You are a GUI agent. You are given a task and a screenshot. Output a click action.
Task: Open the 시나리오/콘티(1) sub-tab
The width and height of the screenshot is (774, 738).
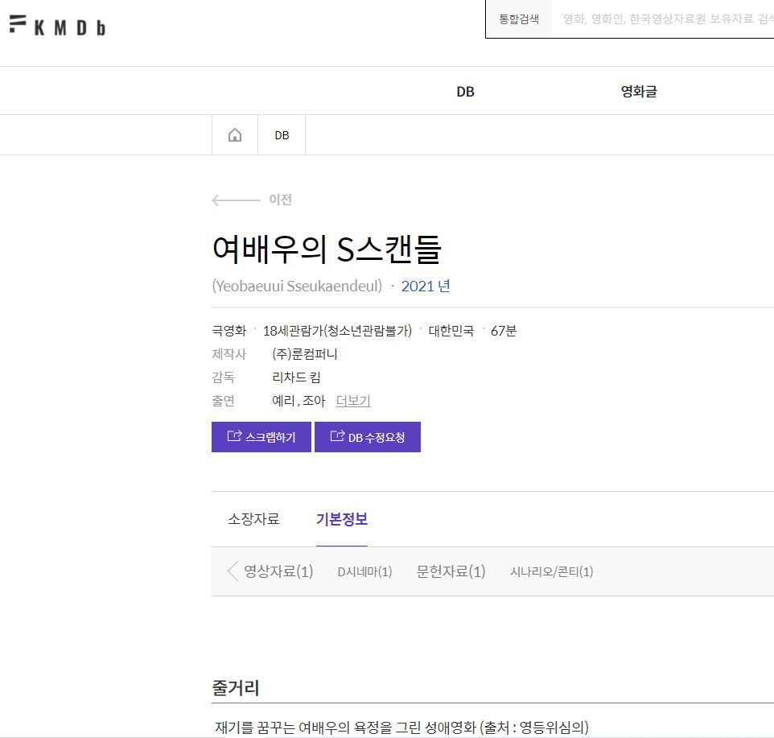pos(551,571)
